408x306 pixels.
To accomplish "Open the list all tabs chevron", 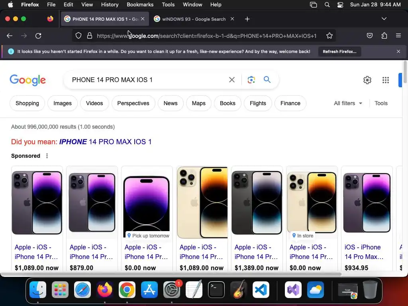I will [x=384, y=19].
